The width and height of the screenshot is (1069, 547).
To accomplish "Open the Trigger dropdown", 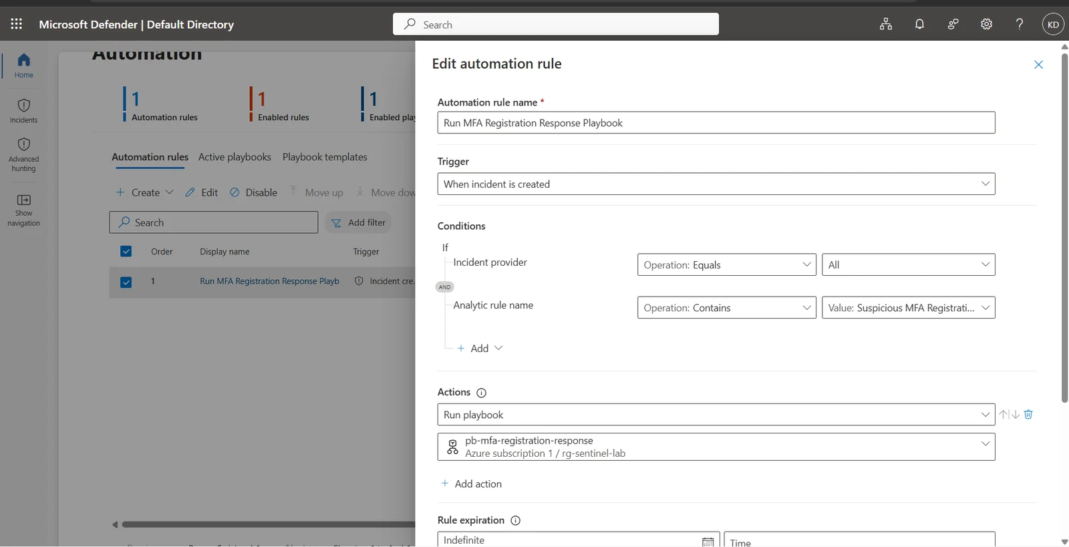I will (x=716, y=184).
